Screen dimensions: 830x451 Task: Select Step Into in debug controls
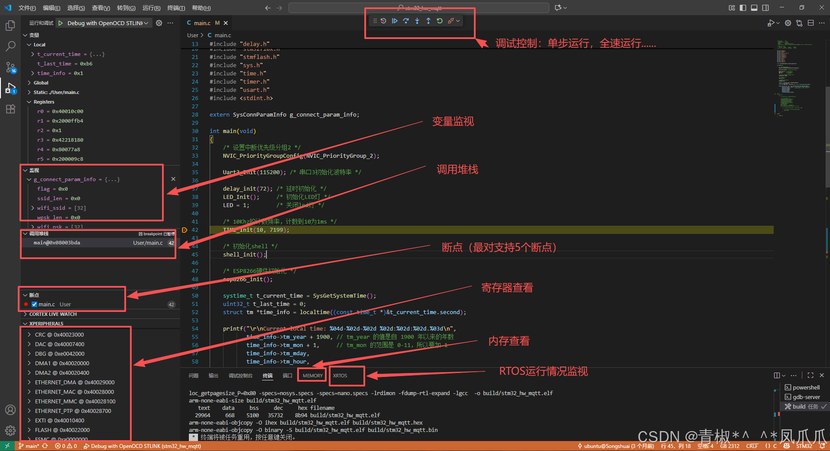click(417, 20)
